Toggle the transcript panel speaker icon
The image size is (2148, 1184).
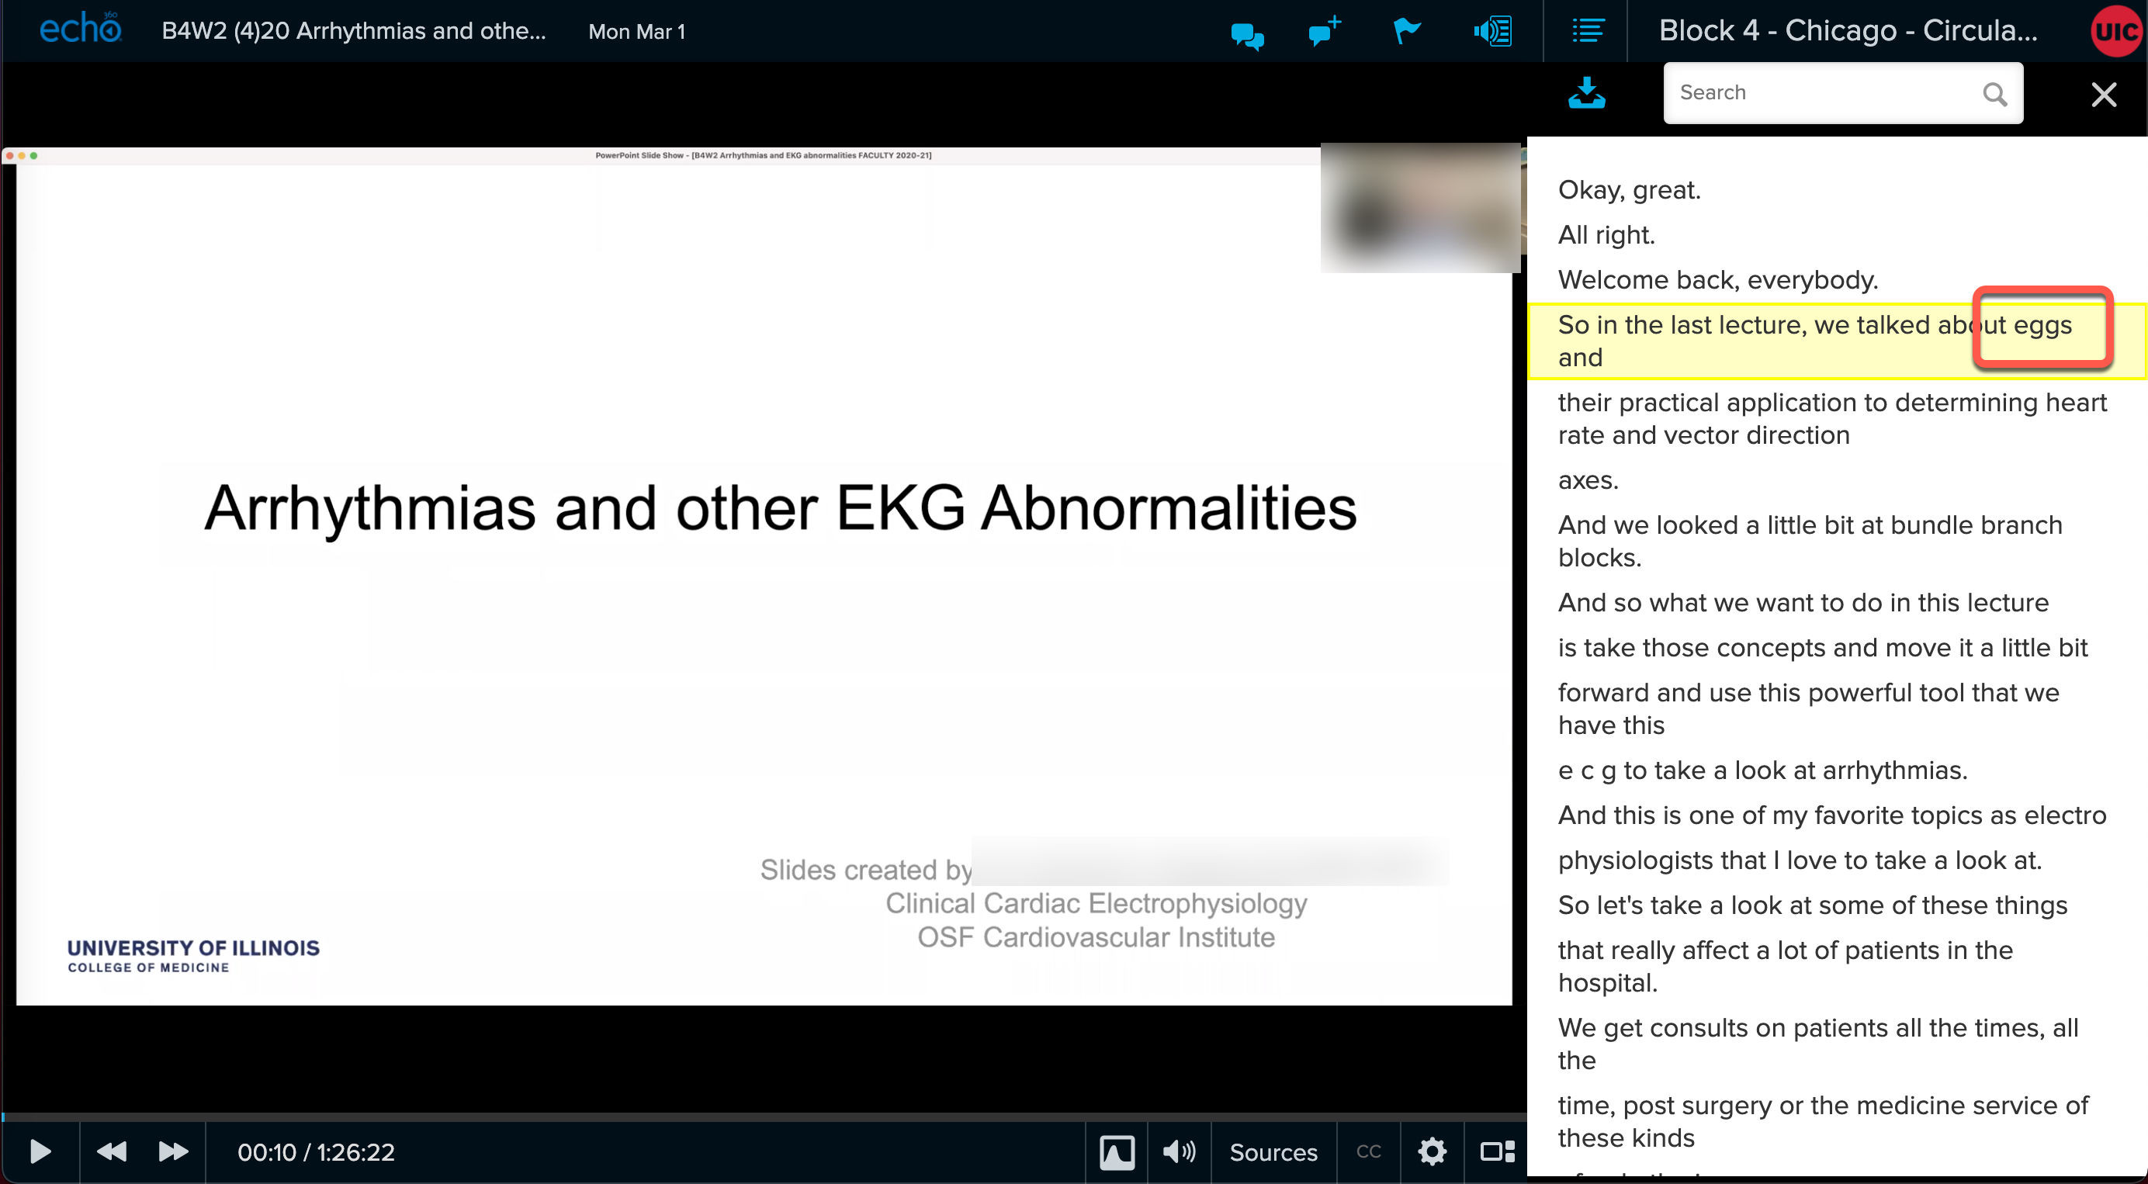1491,32
